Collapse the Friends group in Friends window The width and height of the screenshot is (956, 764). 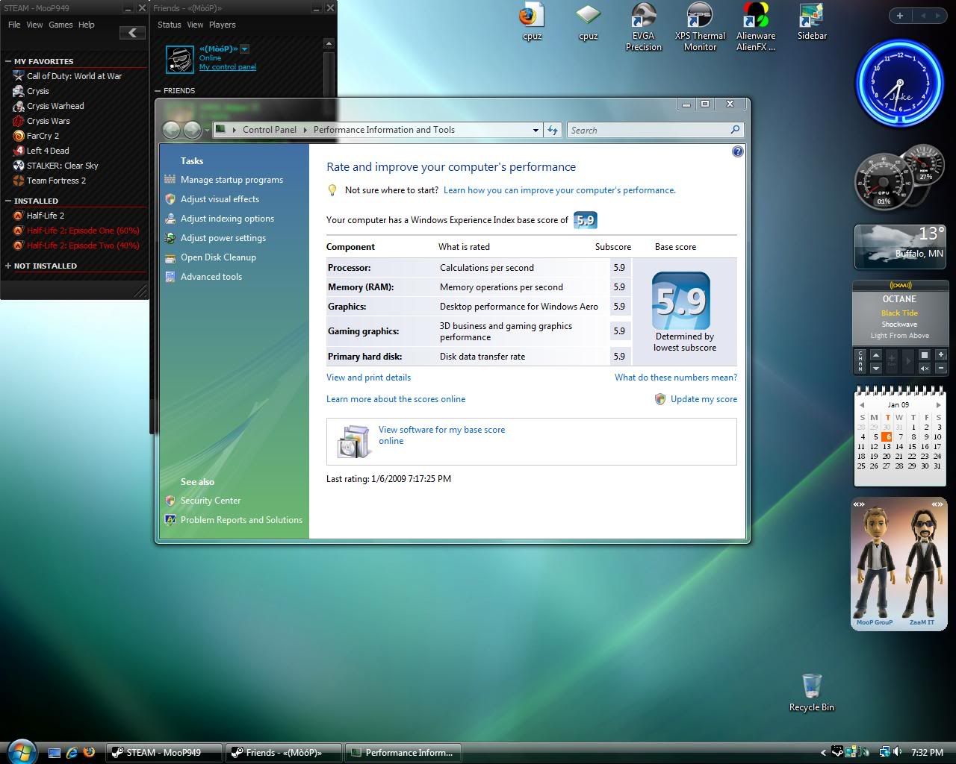coord(158,90)
